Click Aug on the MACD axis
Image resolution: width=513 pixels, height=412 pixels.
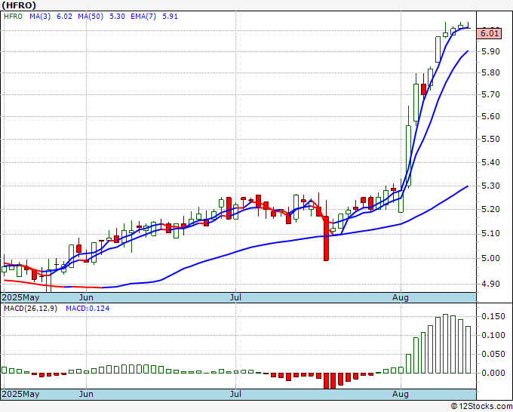pyautogui.click(x=401, y=394)
